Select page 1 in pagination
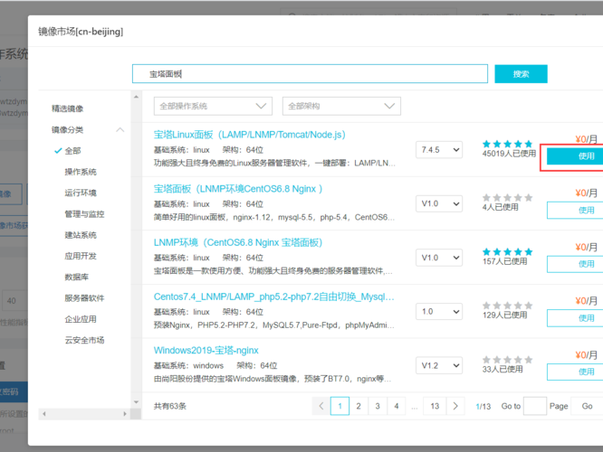Viewport: 603px width, 452px height. coord(340,406)
